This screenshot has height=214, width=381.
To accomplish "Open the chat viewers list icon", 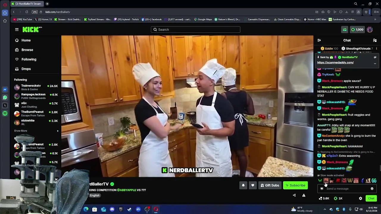I will click(375, 40).
